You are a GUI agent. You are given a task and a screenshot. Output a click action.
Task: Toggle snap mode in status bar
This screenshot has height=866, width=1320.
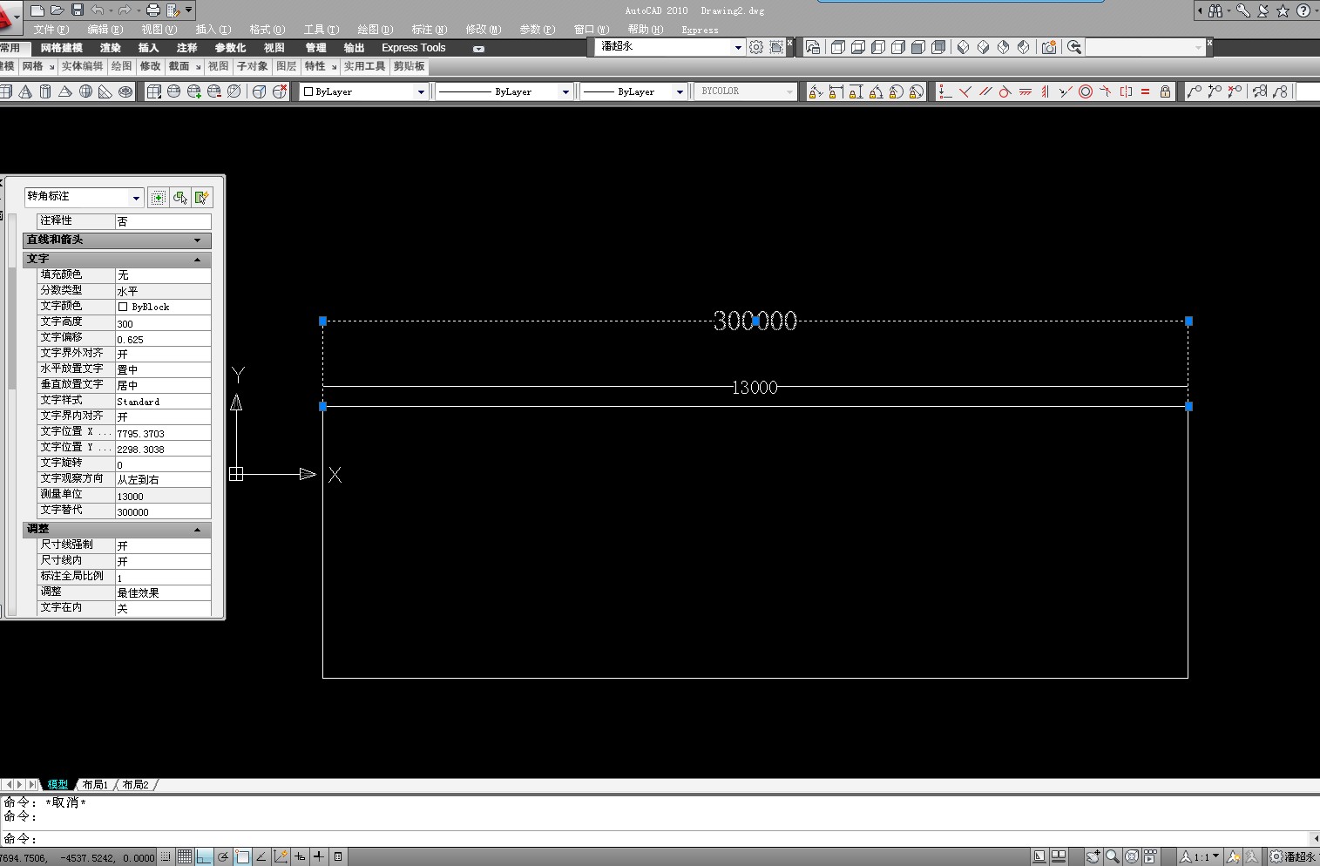[166, 857]
